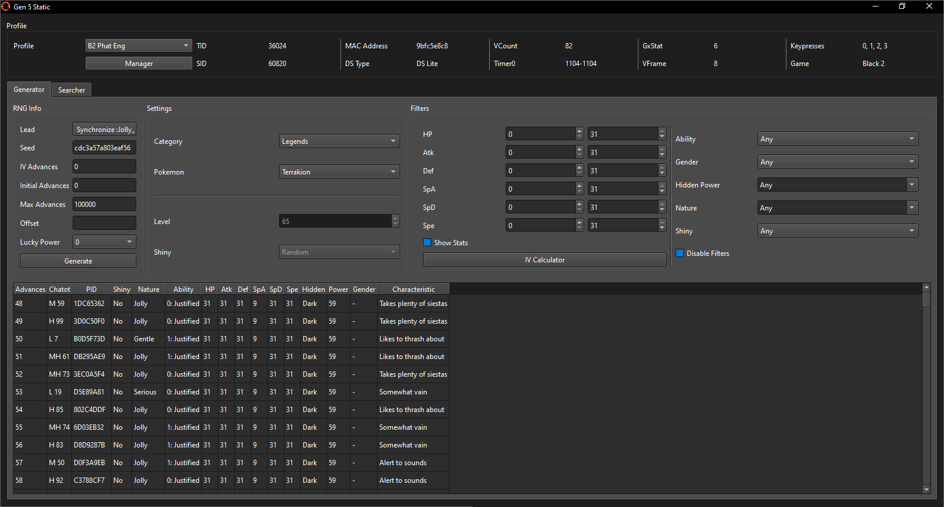Select the Generator tab
Viewport: 944px width, 507px height.
[x=29, y=90]
